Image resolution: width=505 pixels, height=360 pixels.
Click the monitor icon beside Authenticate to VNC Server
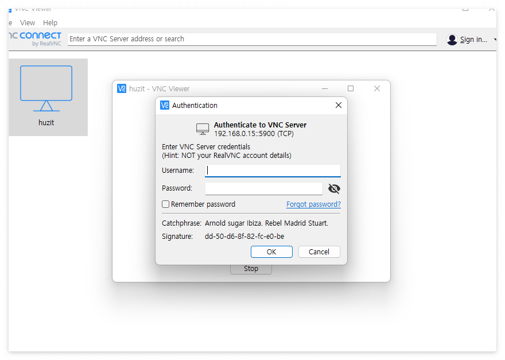pyautogui.click(x=203, y=129)
